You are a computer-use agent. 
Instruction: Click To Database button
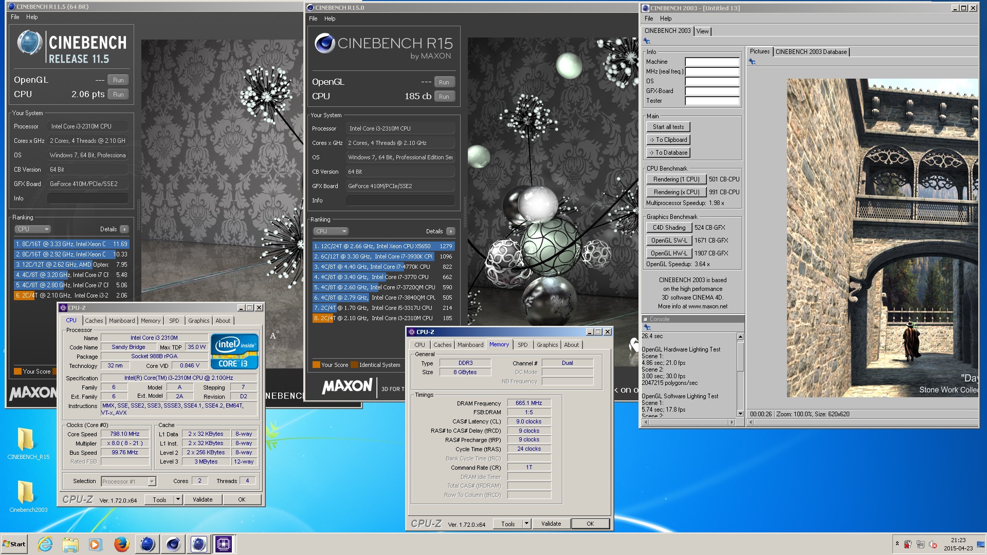[668, 153]
